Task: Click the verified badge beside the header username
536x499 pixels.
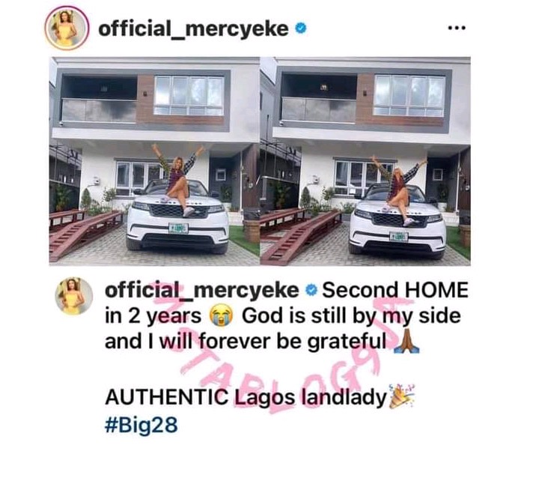Action: [x=300, y=28]
